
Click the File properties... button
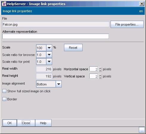127,24
